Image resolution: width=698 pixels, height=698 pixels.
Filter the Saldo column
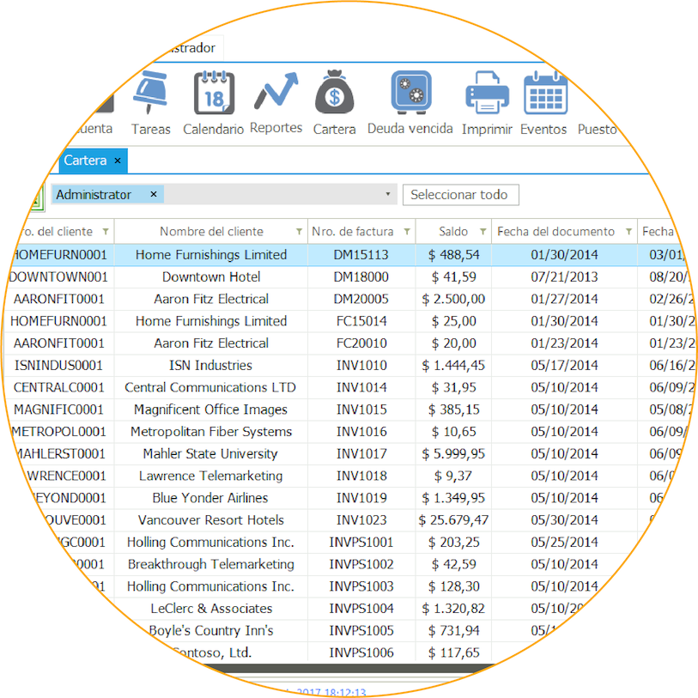[x=483, y=232]
